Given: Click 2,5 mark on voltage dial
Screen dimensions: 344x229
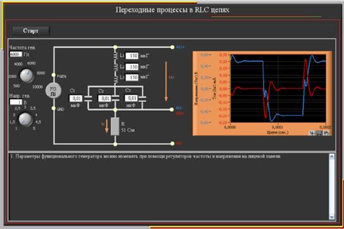Looking at the screenshot, I should click(18, 108).
